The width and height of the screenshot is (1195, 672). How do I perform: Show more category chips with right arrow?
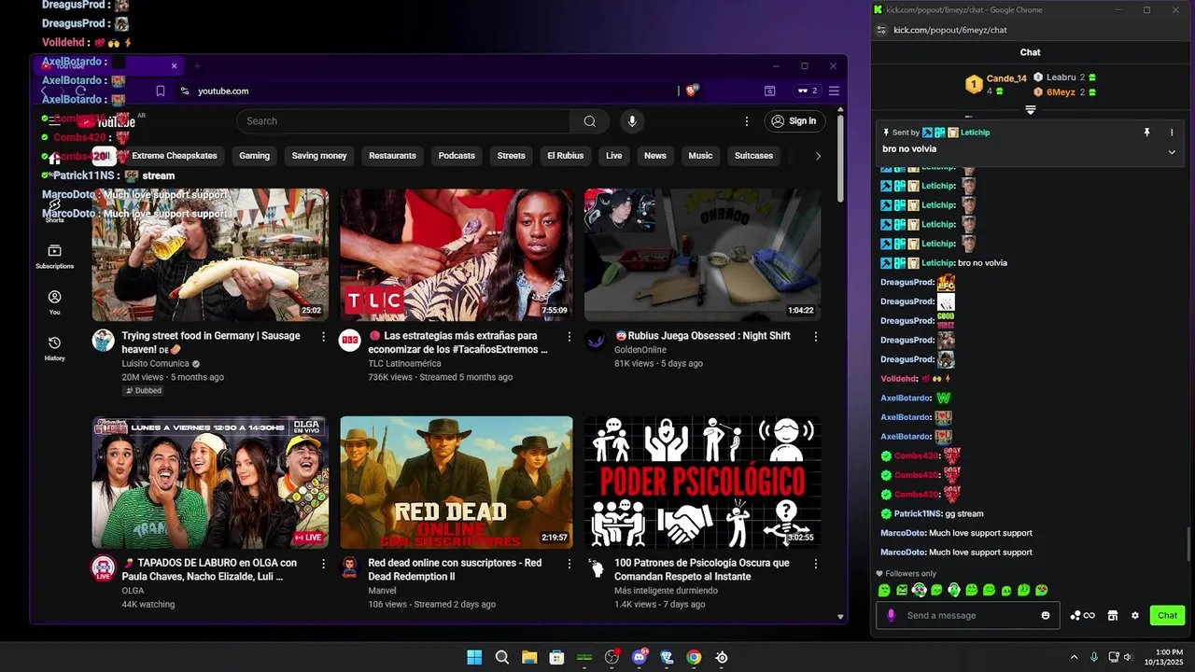pyautogui.click(x=818, y=156)
